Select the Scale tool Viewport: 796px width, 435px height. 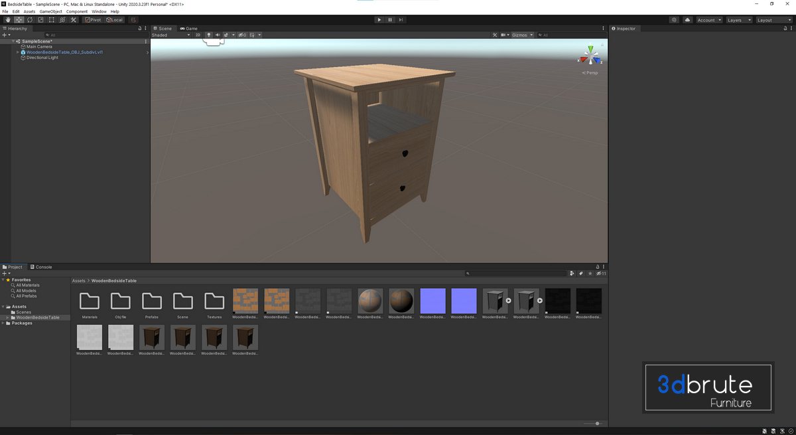40,20
